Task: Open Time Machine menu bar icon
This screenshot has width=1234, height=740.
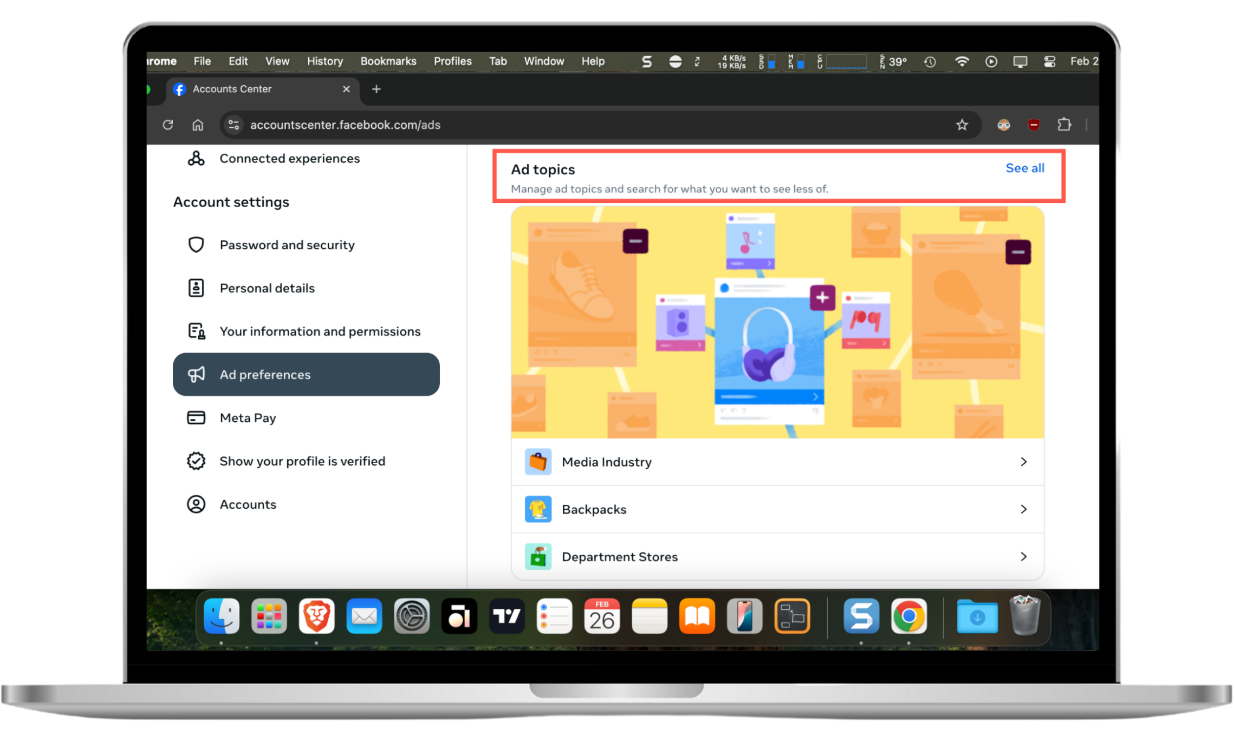Action: (930, 61)
